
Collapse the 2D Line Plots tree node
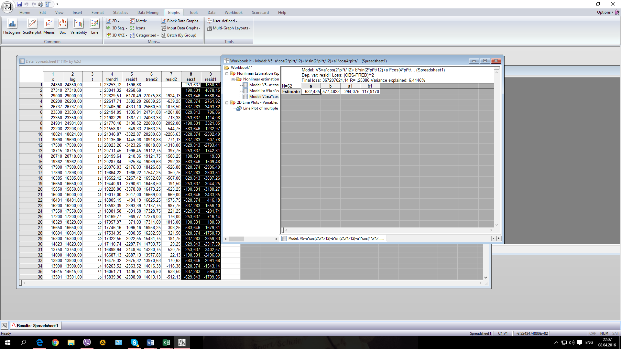[227, 103]
